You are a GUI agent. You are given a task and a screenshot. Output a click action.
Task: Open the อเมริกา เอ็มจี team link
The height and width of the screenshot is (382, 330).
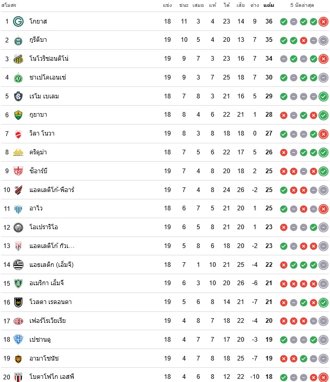47,283
